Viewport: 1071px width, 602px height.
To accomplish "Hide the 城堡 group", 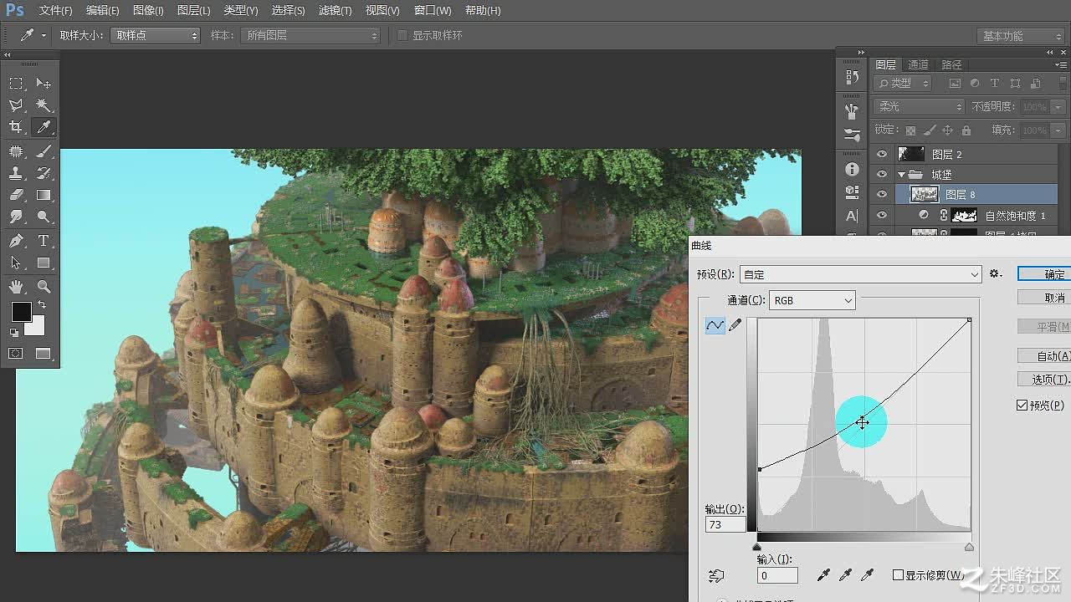I will pyautogui.click(x=881, y=174).
